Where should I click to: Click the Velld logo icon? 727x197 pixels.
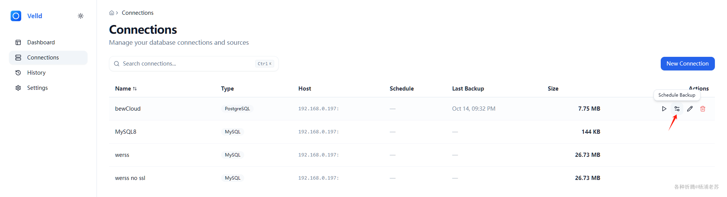tap(16, 16)
